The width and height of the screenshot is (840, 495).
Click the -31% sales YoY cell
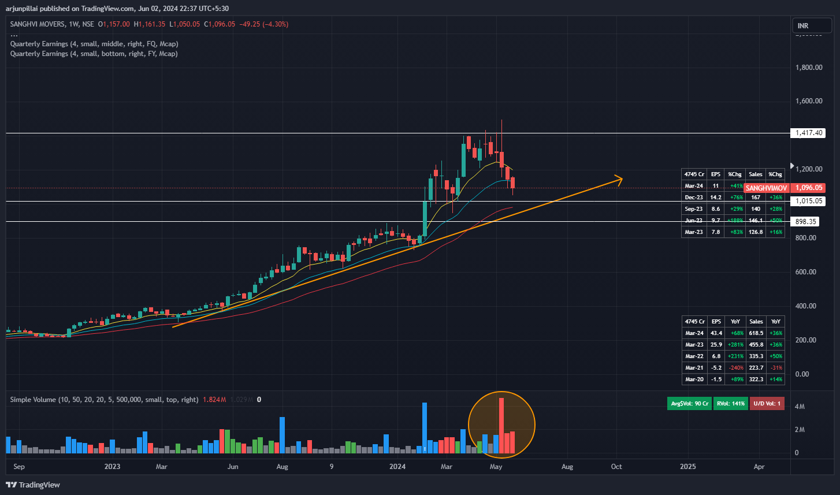(x=775, y=368)
